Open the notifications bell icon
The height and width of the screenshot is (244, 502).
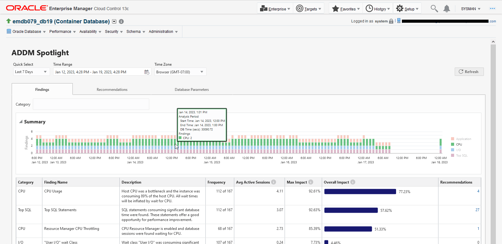[x=447, y=9]
